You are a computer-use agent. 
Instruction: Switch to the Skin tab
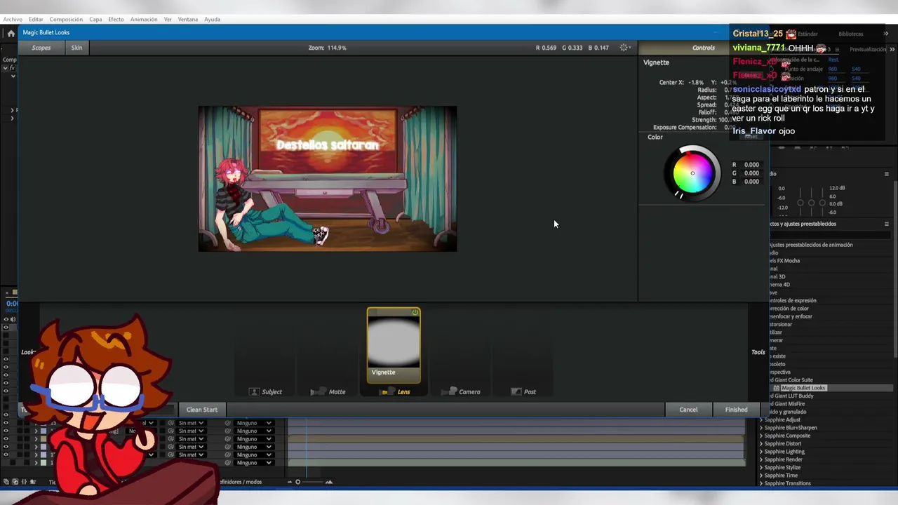(x=76, y=48)
